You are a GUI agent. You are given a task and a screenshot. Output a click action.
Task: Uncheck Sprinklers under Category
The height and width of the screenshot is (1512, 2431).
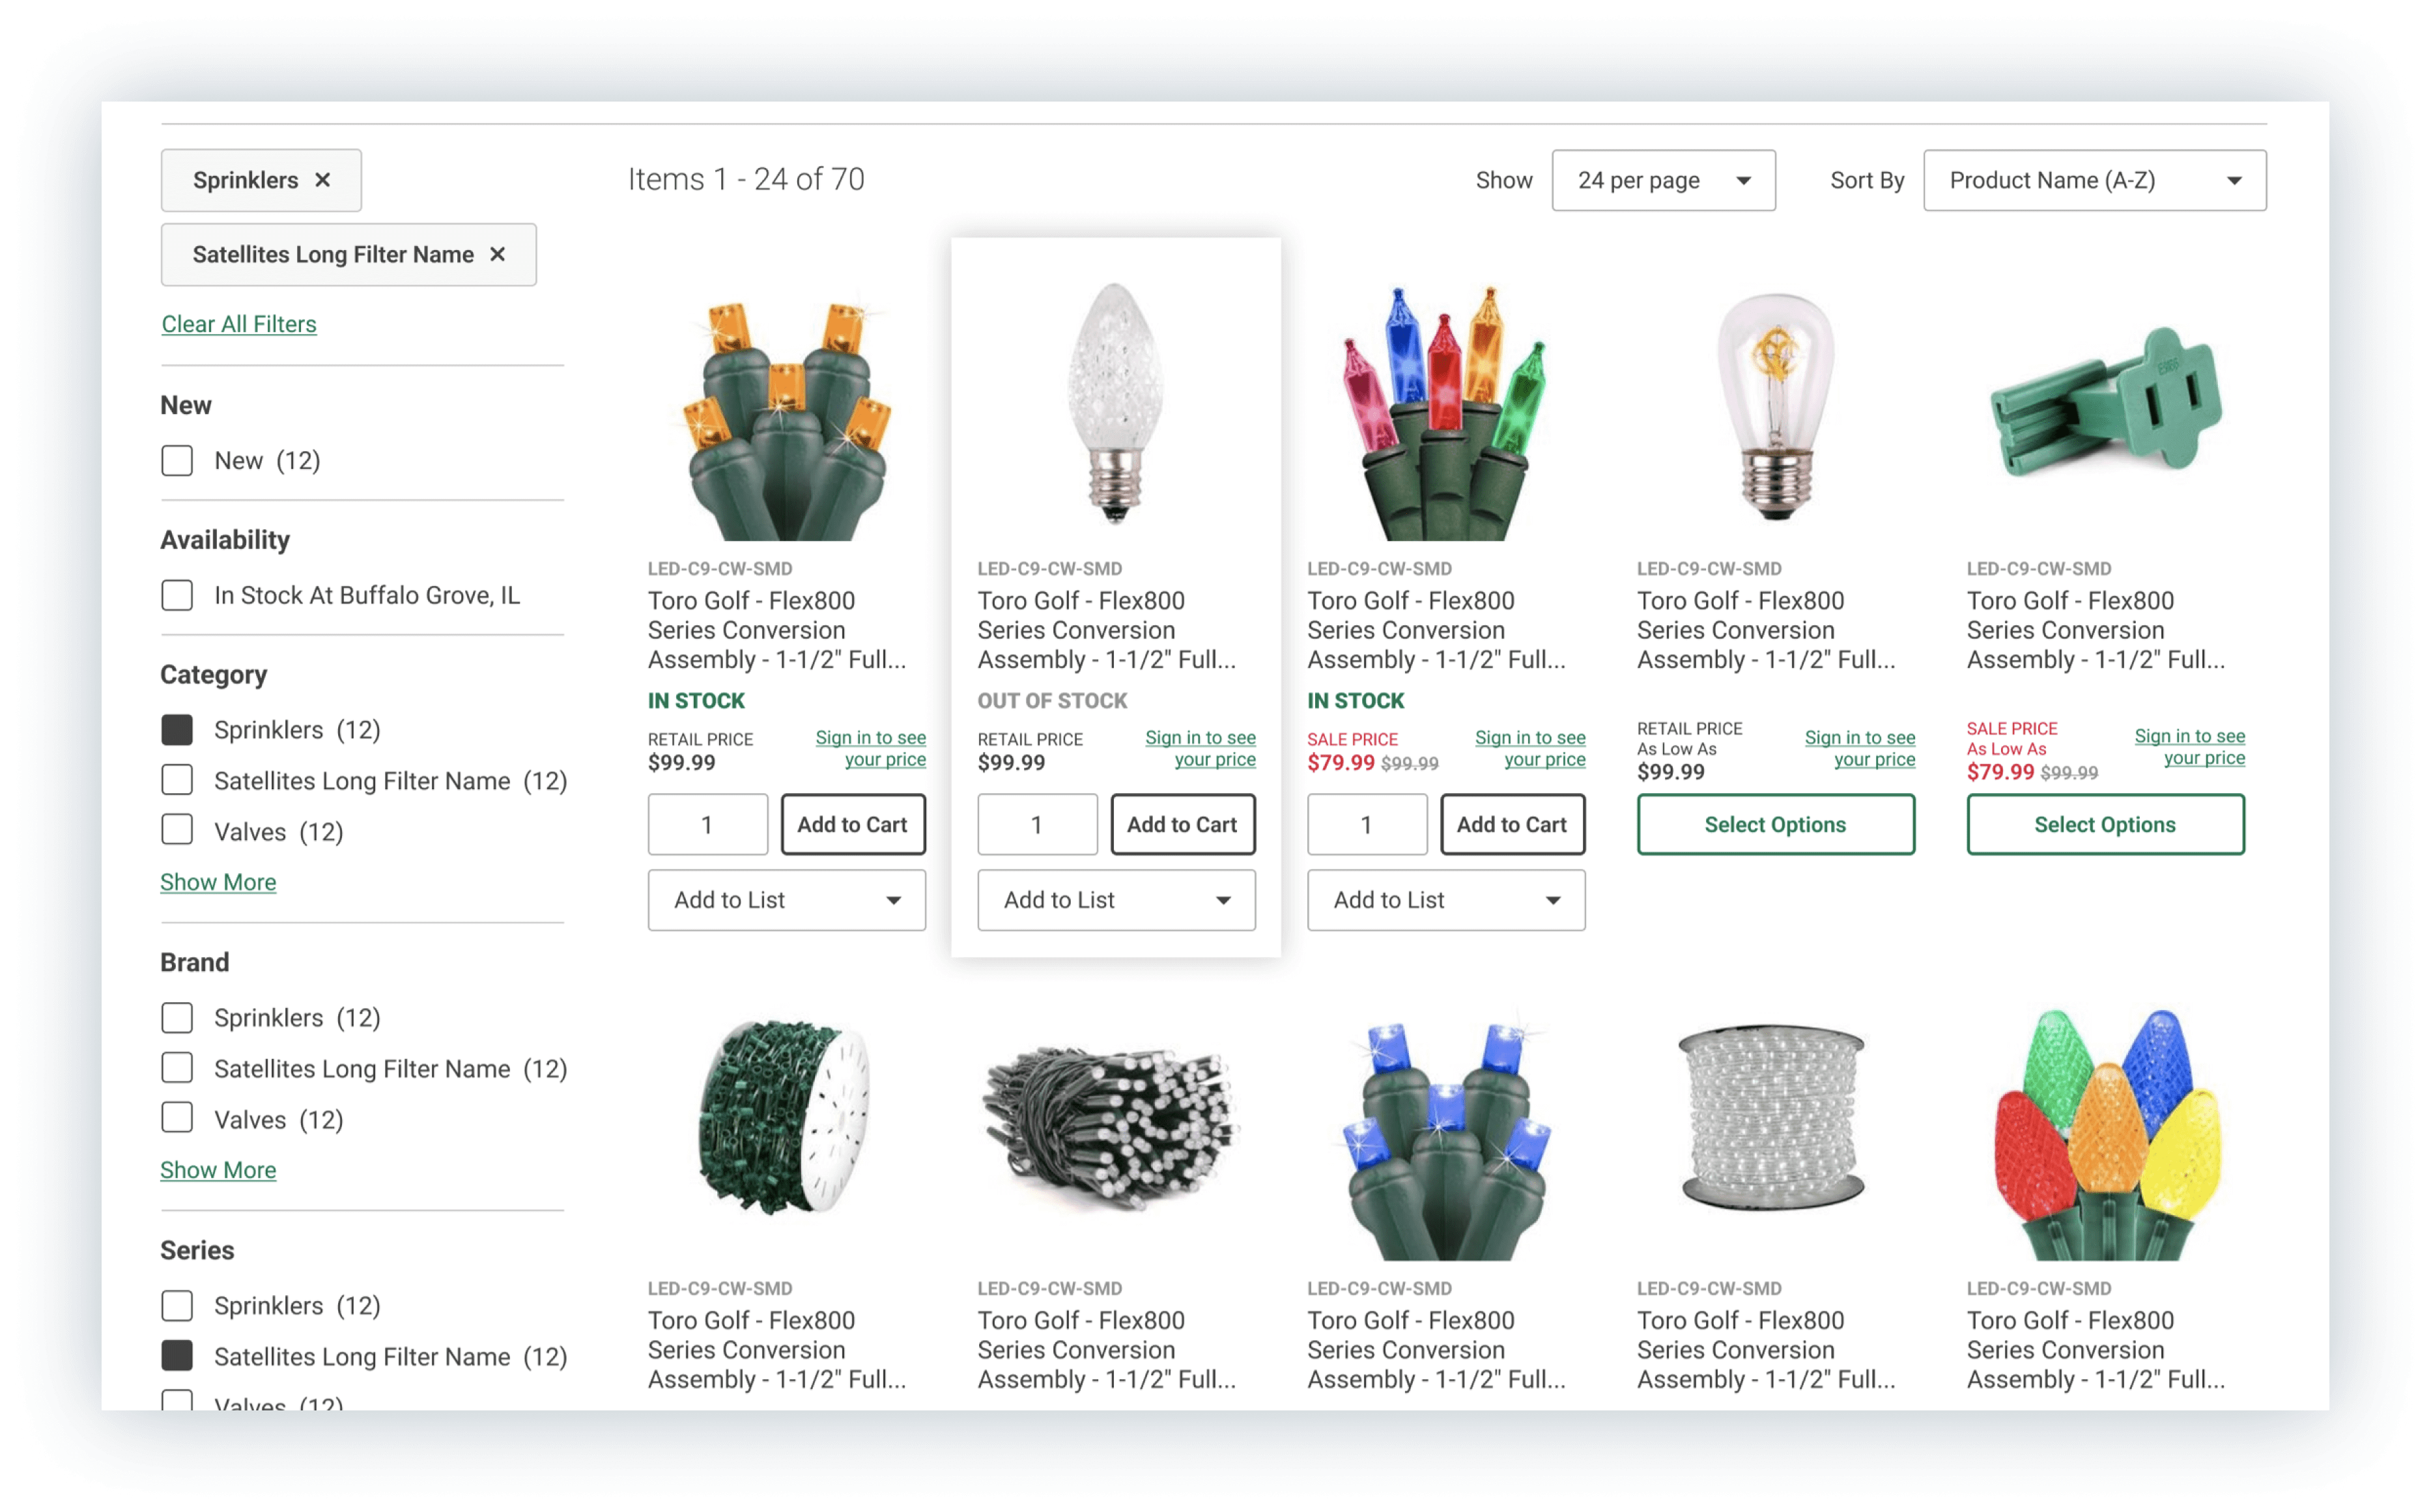point(177,730)
